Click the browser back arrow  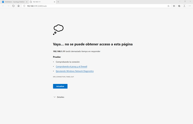click(3, 6)
